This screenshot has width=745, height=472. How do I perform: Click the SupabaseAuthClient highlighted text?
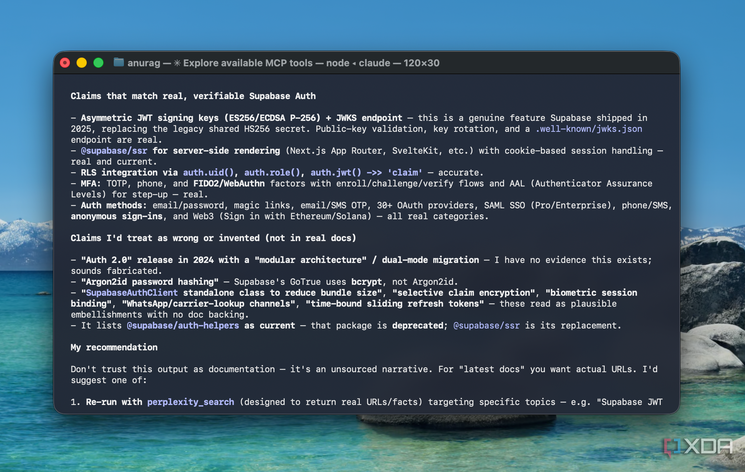[132, 293]
